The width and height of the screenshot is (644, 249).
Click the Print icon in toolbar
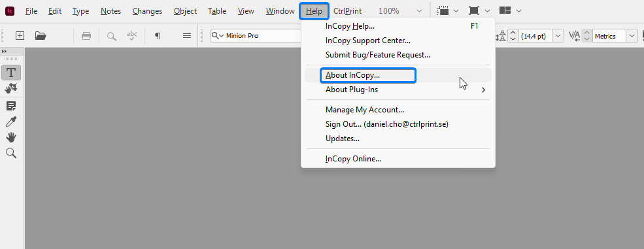(86, 36)
